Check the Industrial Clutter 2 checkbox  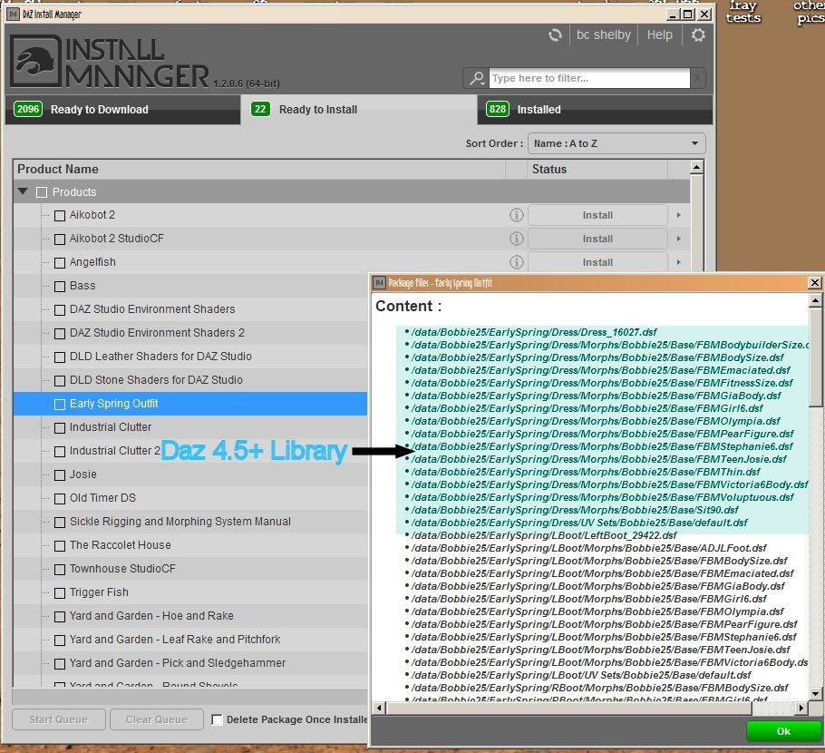click(x=60, y=451)
